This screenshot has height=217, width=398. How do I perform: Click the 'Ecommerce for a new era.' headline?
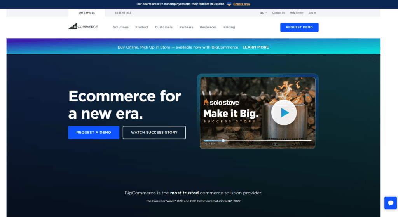point(125,105)
